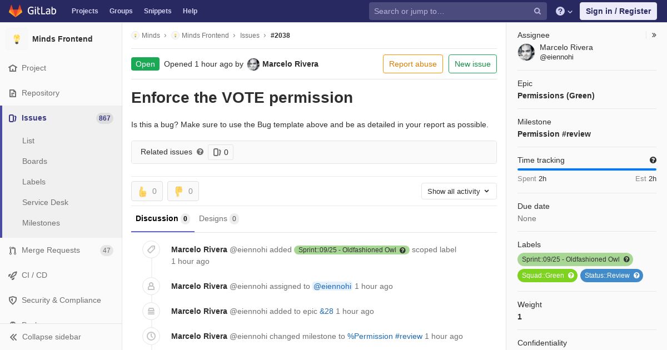Click the Issues icon in sidebar
667x350 pixels.
tap(13, 118)
